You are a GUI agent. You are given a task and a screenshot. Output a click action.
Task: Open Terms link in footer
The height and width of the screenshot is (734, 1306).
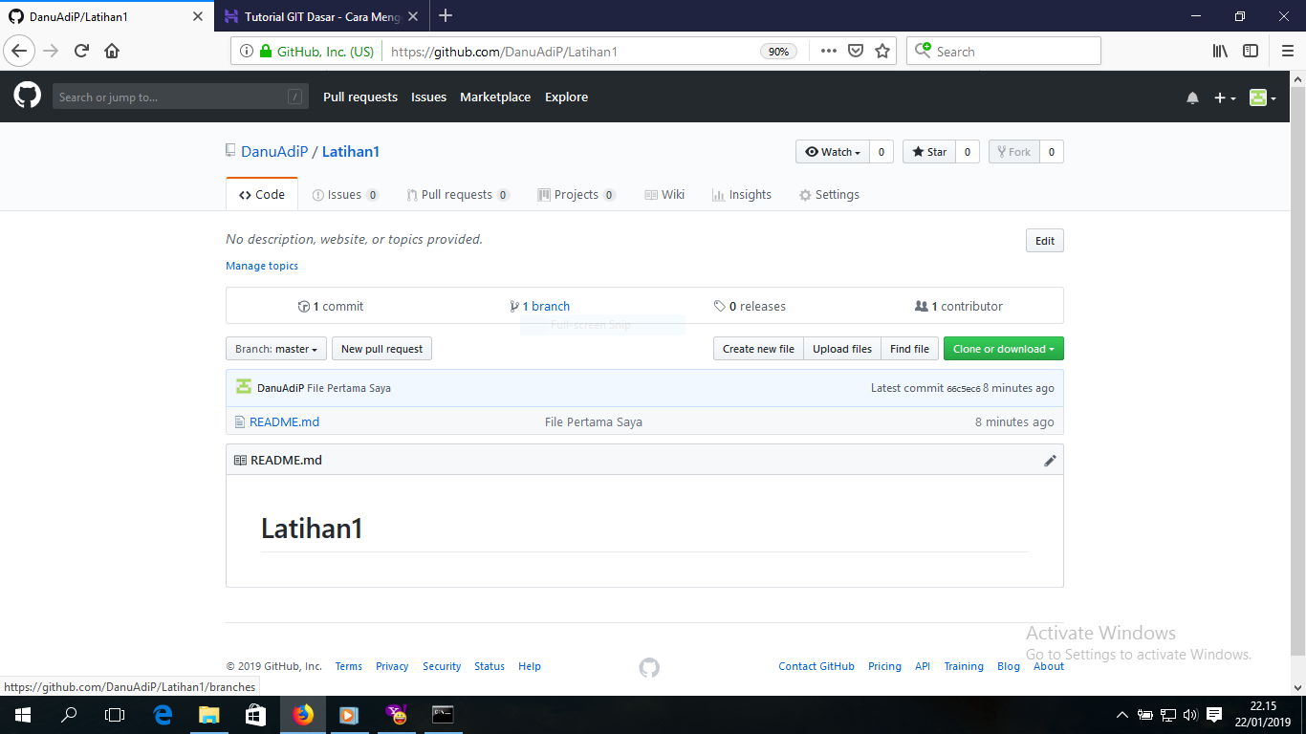(x=348, y=666)
